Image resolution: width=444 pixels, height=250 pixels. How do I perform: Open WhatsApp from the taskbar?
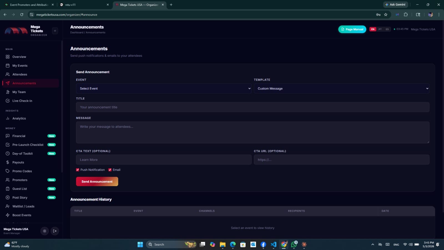click(294, 244)
